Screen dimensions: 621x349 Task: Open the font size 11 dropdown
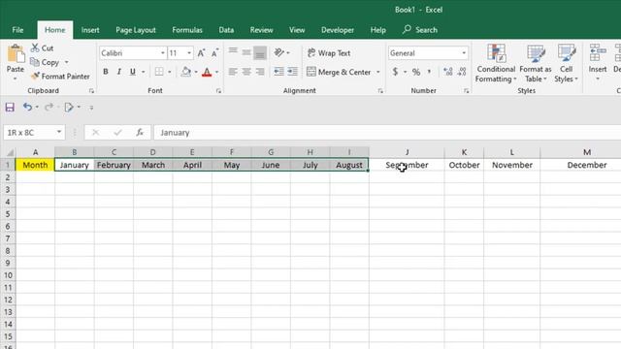(x=189, y=53)
